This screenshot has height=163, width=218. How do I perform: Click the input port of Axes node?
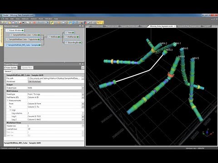(x=64, y=33)
